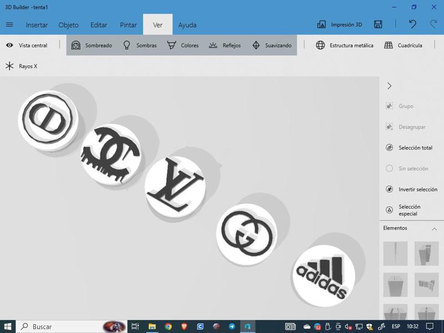Open network status tray icon
Screen dimensions: 444x333
(x=359, y=326)
